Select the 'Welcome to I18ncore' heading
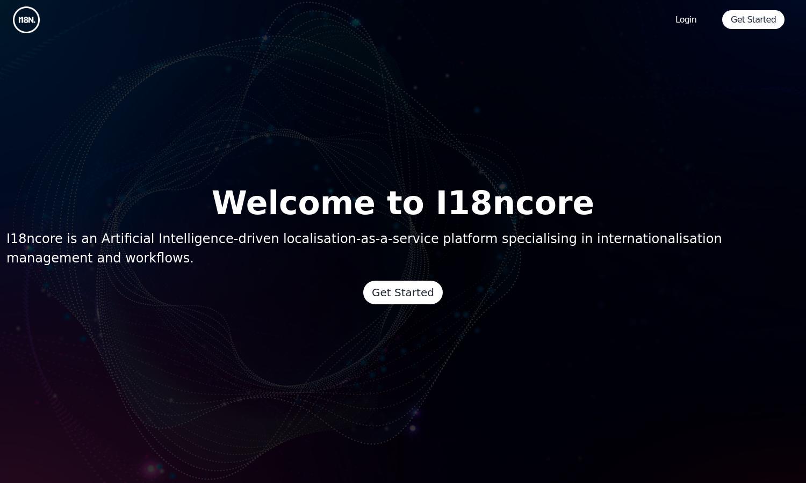Image resolution: width=806 pixels, height=483 pixels. 403,203
